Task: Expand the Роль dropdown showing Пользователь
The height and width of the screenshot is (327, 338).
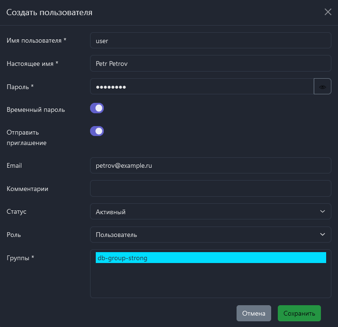Action: click(x=210, y=235)
